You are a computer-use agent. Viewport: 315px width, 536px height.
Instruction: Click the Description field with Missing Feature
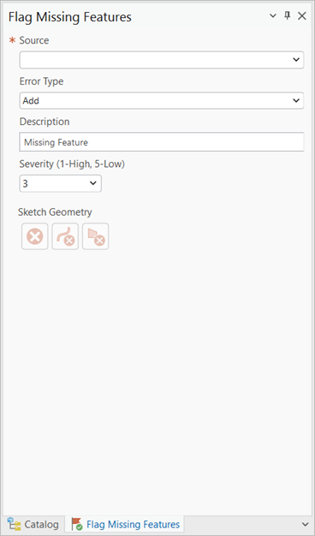162,142
